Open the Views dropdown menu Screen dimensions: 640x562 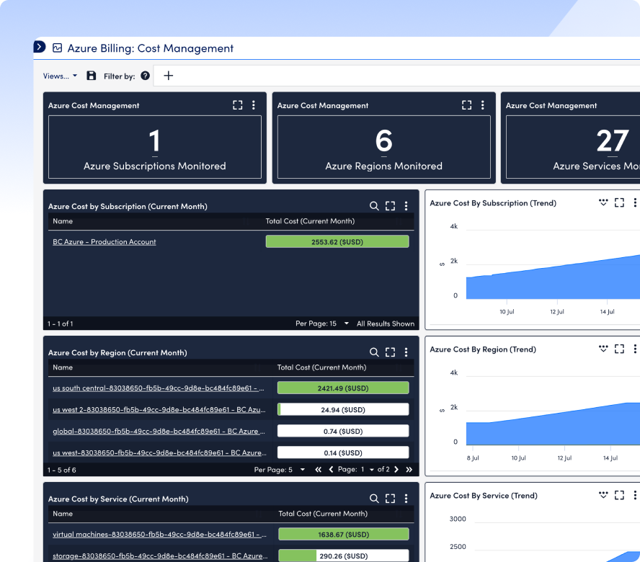[60, 76]
